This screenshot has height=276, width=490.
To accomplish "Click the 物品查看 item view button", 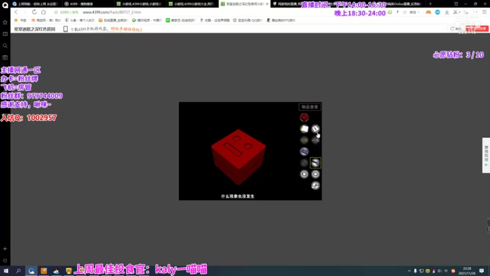I will point(310,107).
